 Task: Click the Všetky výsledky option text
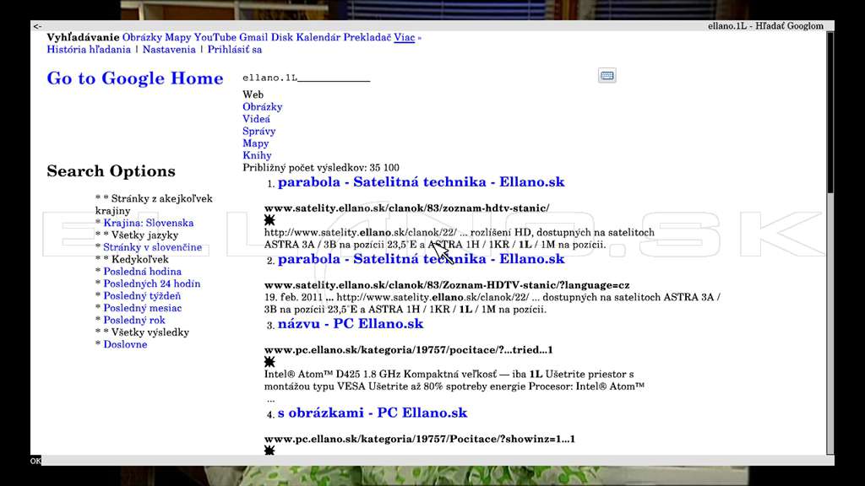tap(150, 332)
